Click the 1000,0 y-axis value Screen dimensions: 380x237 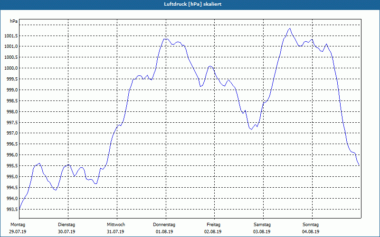[11, 68]
